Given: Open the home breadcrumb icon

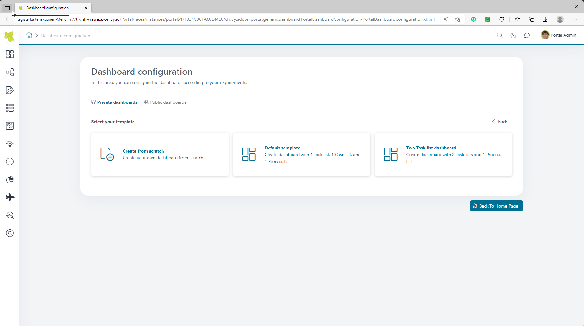Looking at the screenshot, I should coord(29,35).
